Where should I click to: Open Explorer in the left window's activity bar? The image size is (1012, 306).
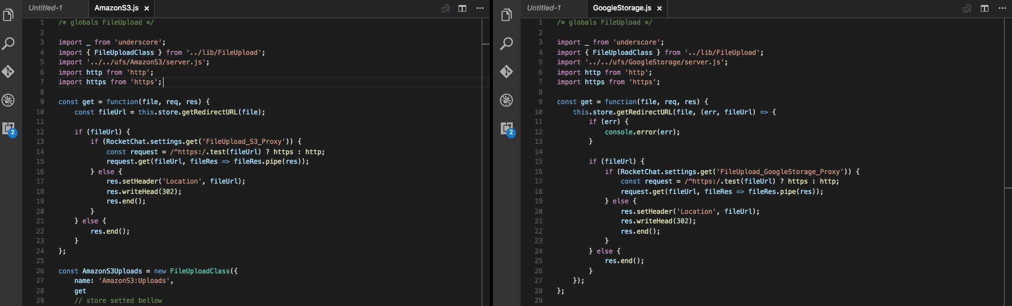point(8,15)
